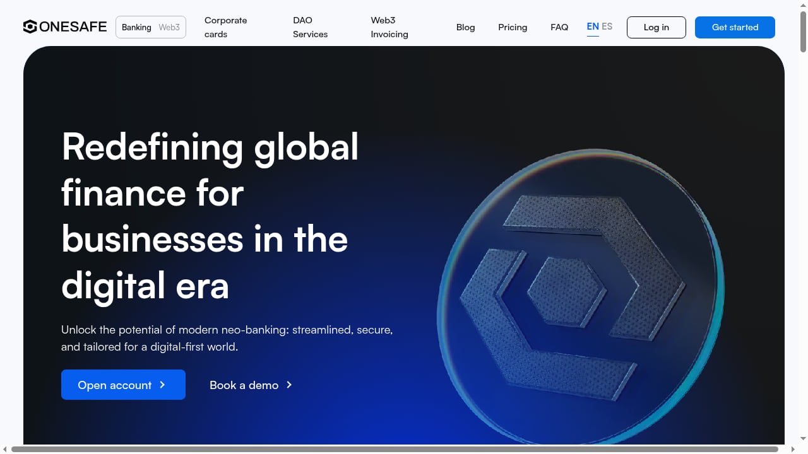Click the vertical scrollbar down arrow

803,439
